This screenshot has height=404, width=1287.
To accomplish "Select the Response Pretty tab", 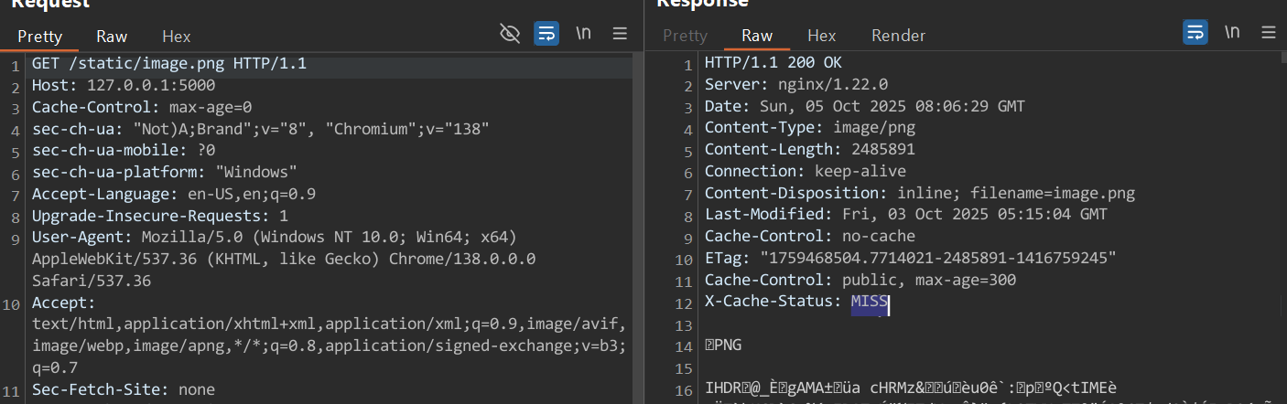I will tap(685, 36).
